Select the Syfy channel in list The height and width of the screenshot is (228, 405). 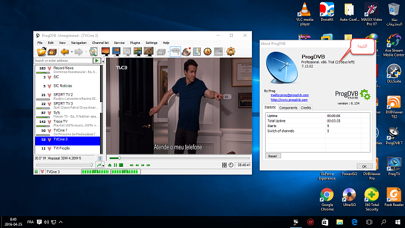tap(68, 114)
